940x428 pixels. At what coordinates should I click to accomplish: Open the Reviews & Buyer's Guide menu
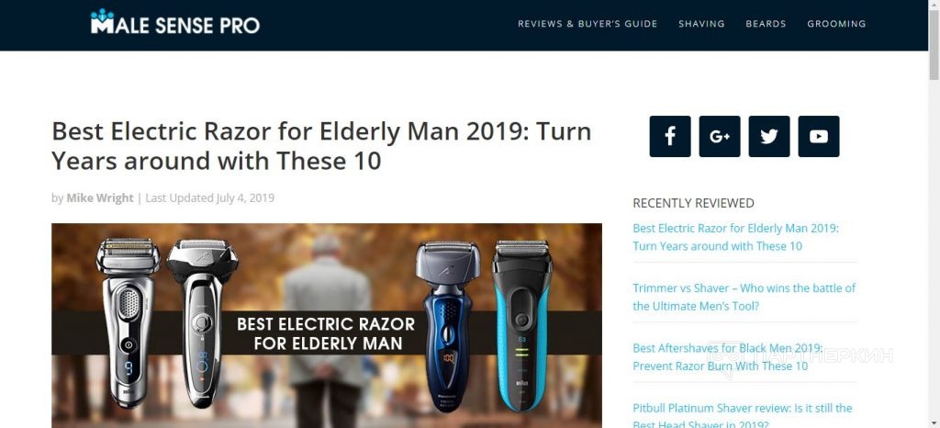pos(587,24)
